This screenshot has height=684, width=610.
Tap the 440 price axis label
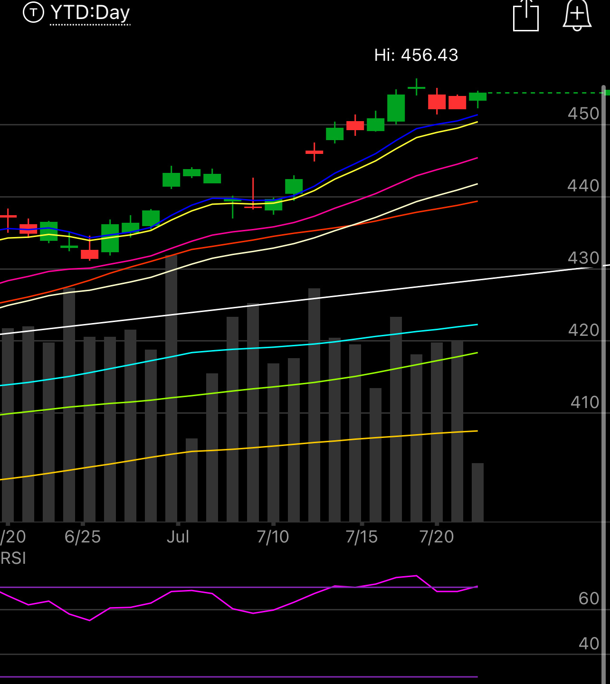tap(584, 186)
